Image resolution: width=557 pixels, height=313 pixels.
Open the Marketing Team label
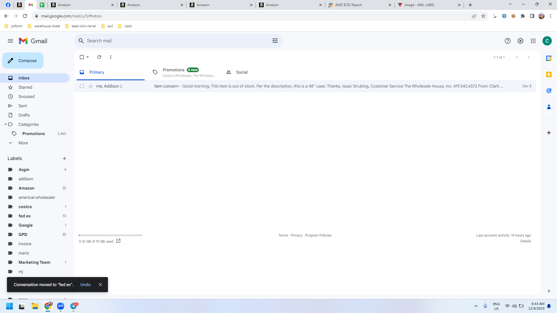[35, 262]
